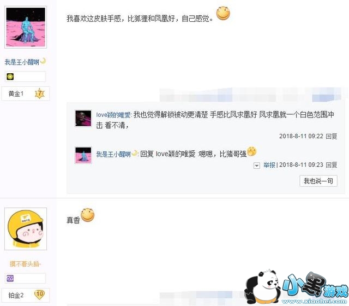349x306 pixels.
Task: Reply to the 09:23 comment via 回复
Action: point(332,165)
